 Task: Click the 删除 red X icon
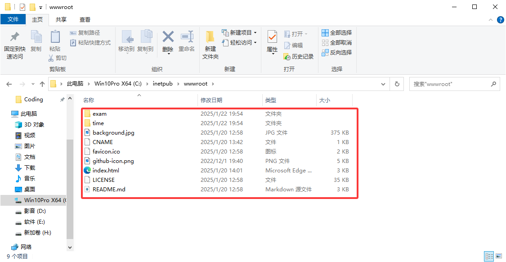coord(168,37)
